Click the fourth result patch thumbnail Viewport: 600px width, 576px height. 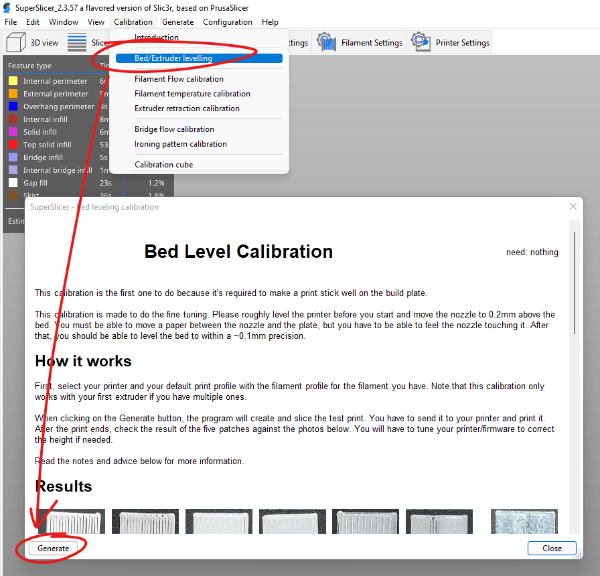(293, 521)
